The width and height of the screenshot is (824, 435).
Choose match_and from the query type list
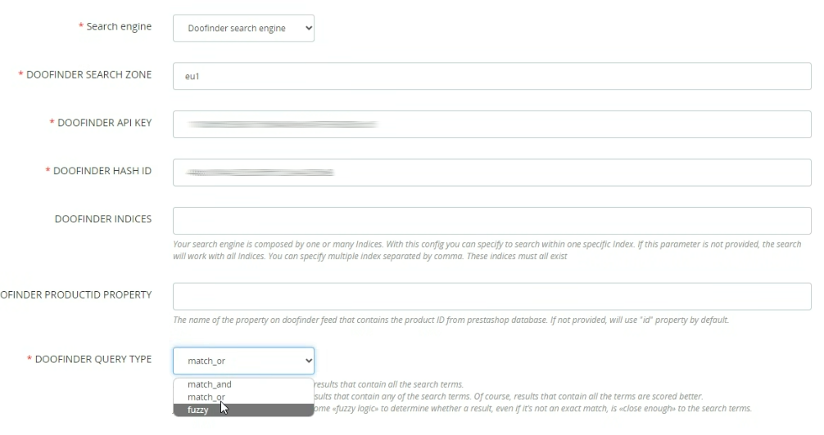[210, 384]
